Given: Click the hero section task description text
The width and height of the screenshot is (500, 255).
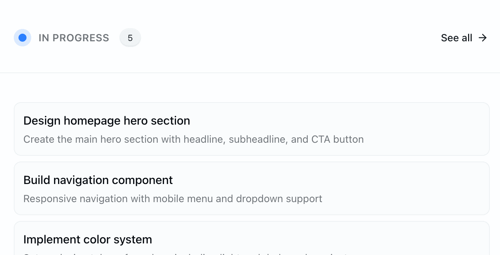Looking at the screenshot, I should (x=193, y=139).
